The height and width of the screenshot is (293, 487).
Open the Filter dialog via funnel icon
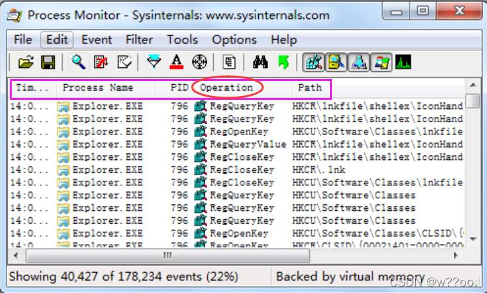[154, 63]
